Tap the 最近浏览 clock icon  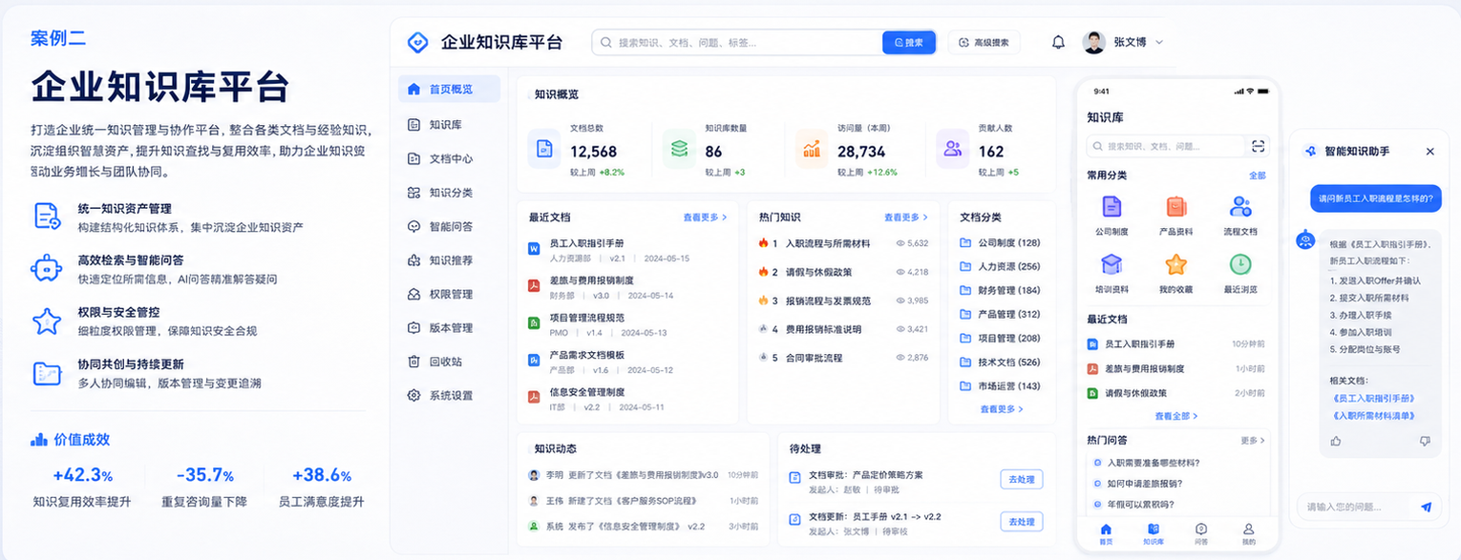coord(1240,264)
